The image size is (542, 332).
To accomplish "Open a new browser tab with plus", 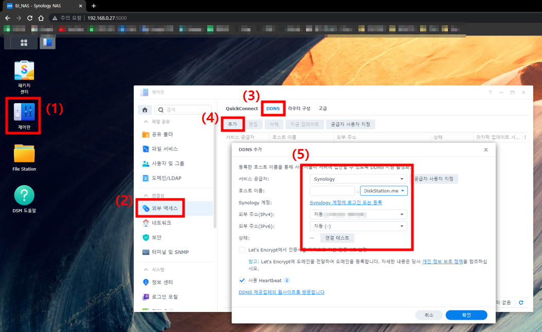I will tap(94, 6).
